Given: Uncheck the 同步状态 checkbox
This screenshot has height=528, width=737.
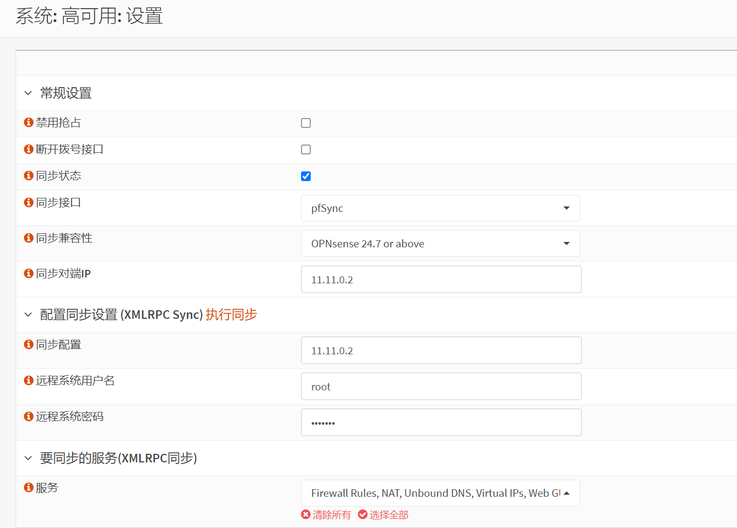Looking at the screenshot, I should [x=306, y=176].
